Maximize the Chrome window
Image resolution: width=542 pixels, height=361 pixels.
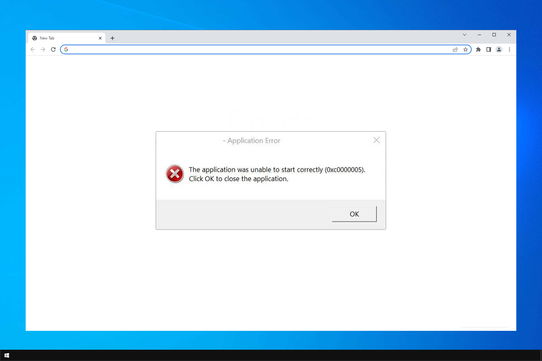coord(494,35)
